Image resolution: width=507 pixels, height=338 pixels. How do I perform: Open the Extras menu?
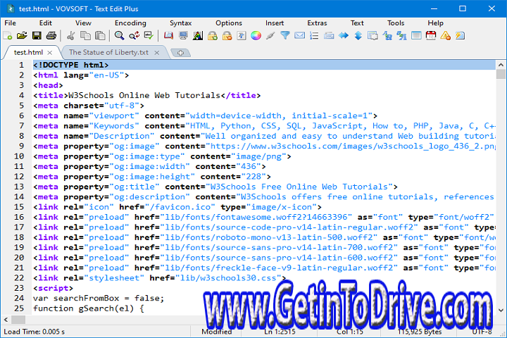[x=317, y=23]
